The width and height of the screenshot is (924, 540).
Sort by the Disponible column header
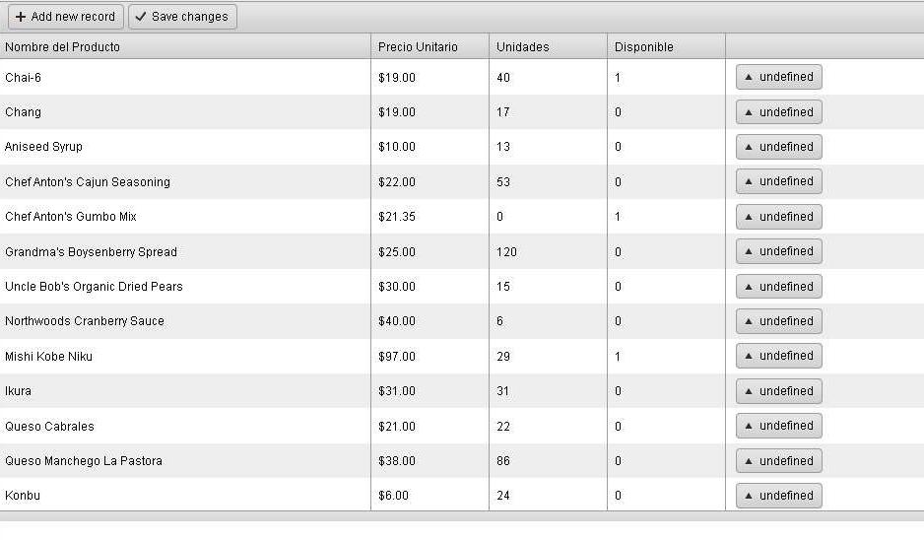[x=644, y=47]
